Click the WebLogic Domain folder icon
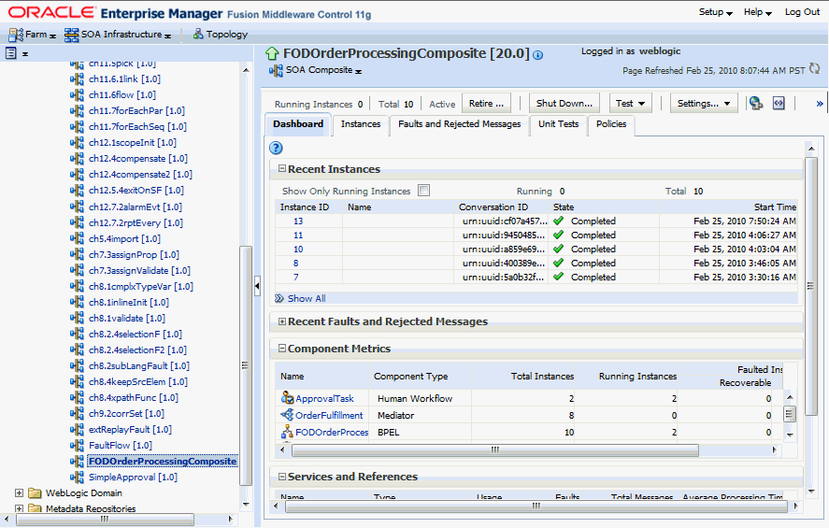The image size is (829, 528). pos(35,493)
